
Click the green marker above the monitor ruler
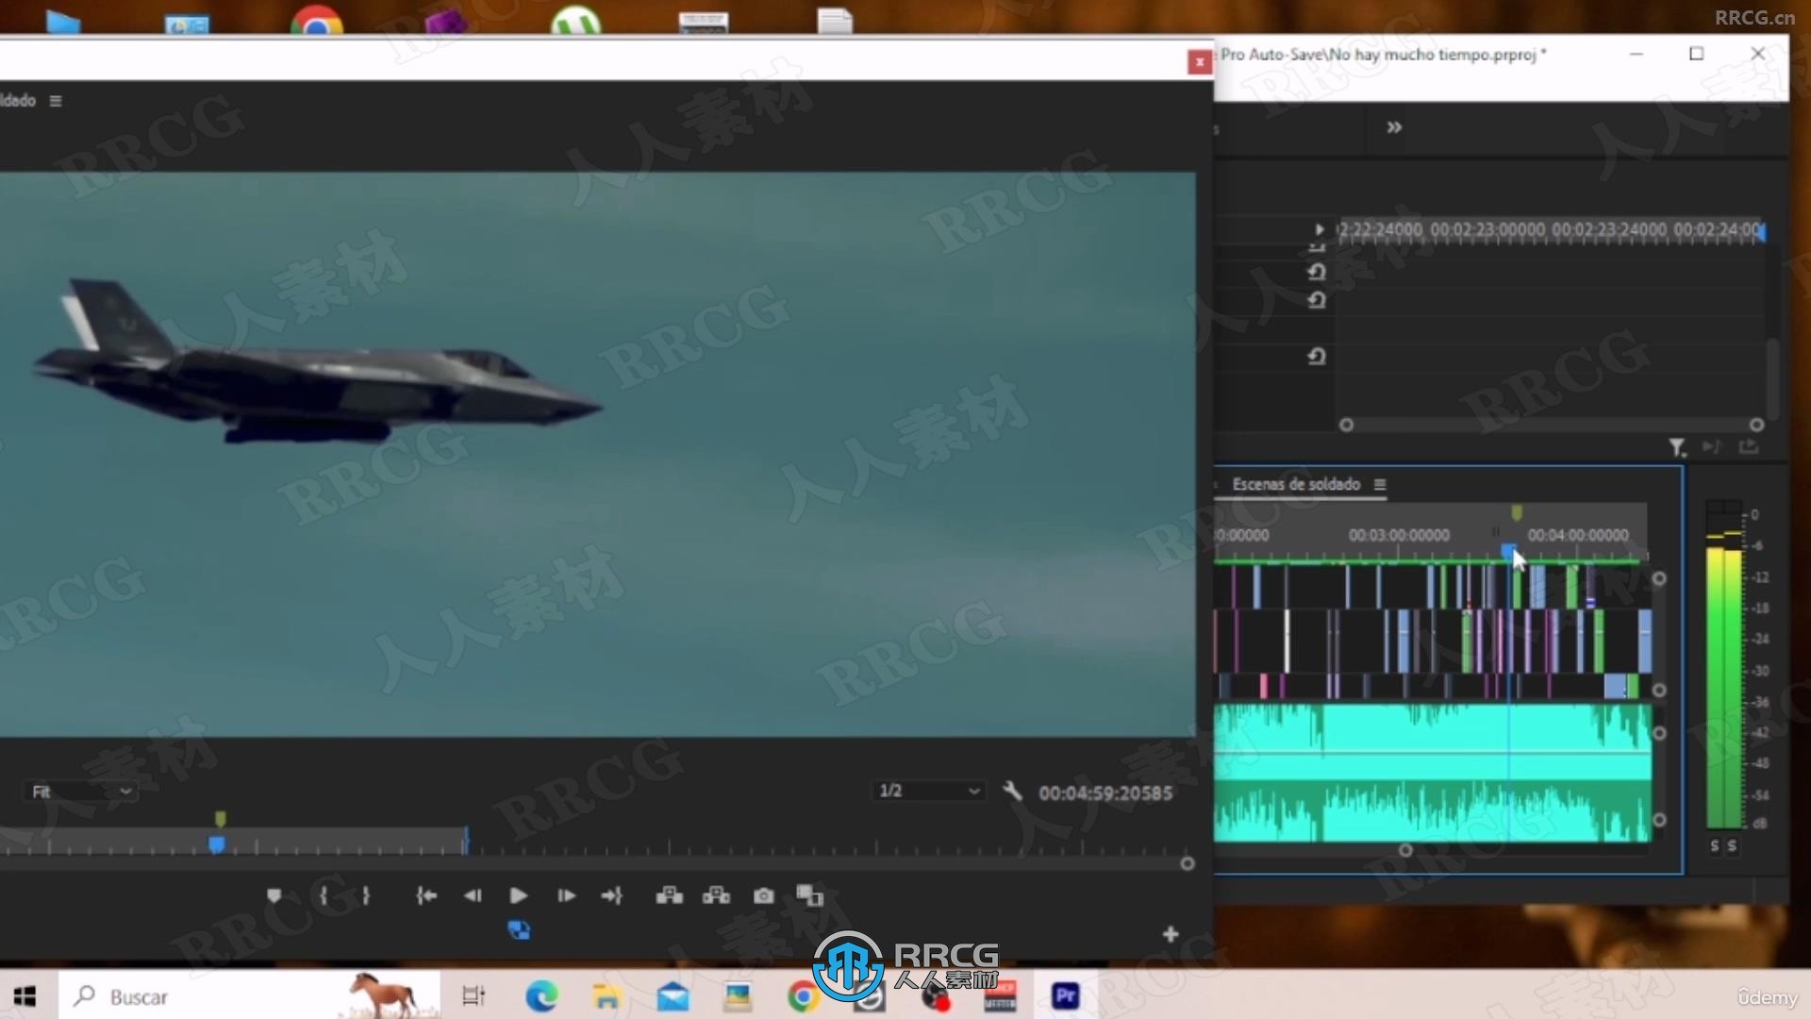click(220, 818)
